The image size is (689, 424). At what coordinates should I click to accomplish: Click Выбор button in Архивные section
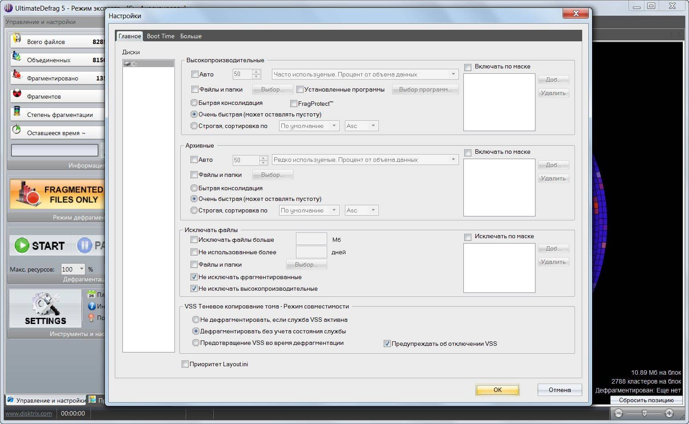click(x=272, y=175)
